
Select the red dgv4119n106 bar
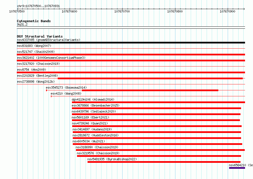(158, 102)
